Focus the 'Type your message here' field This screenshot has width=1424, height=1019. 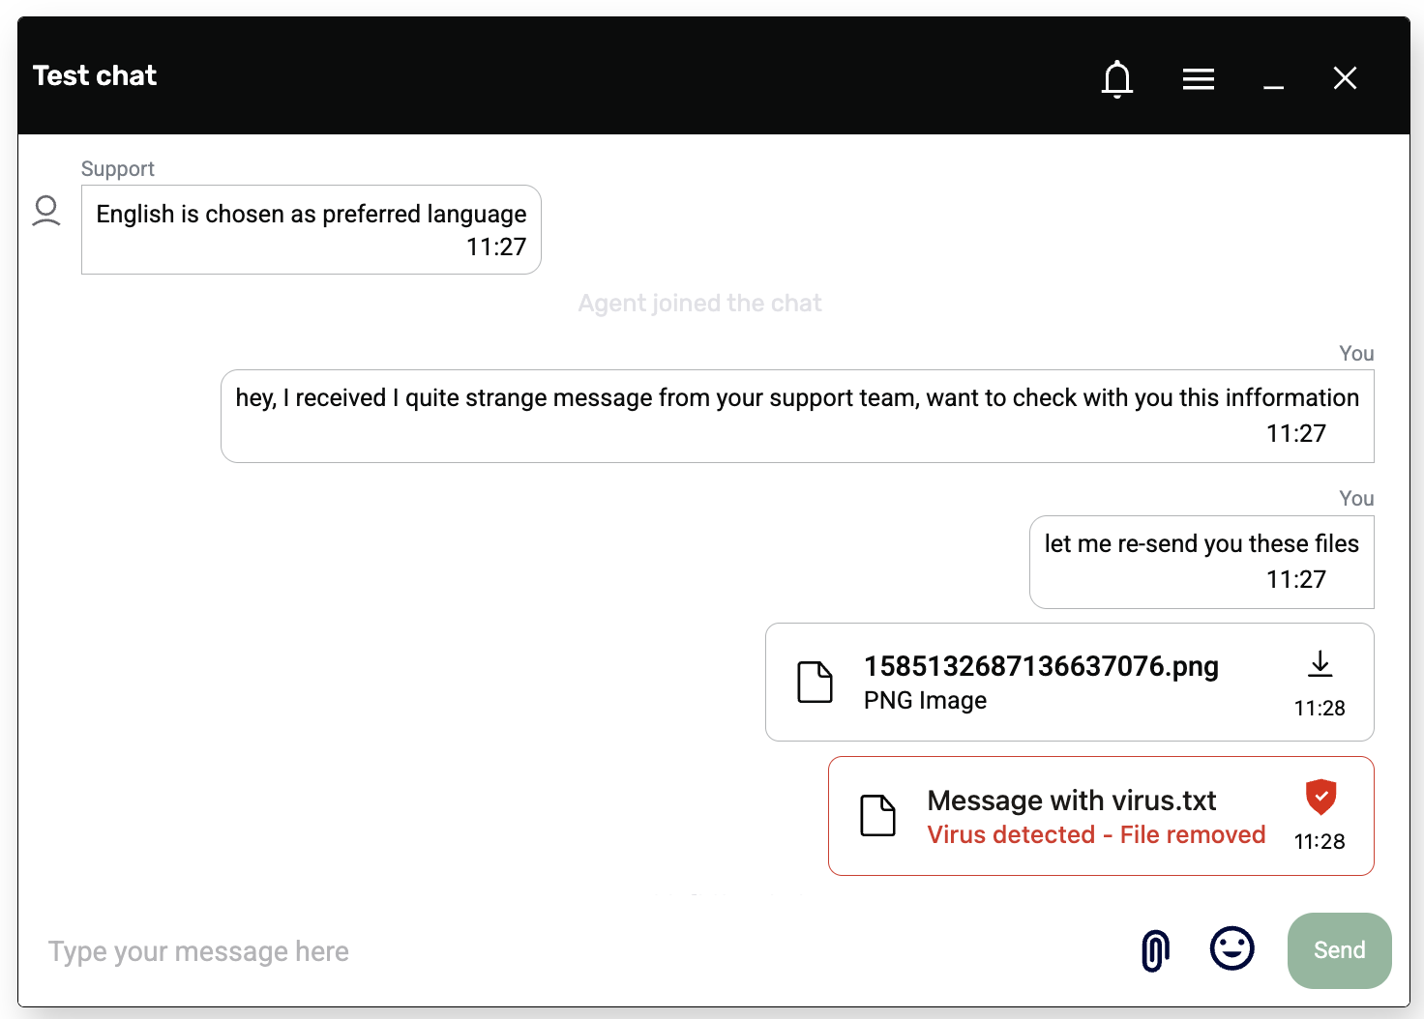580,951
